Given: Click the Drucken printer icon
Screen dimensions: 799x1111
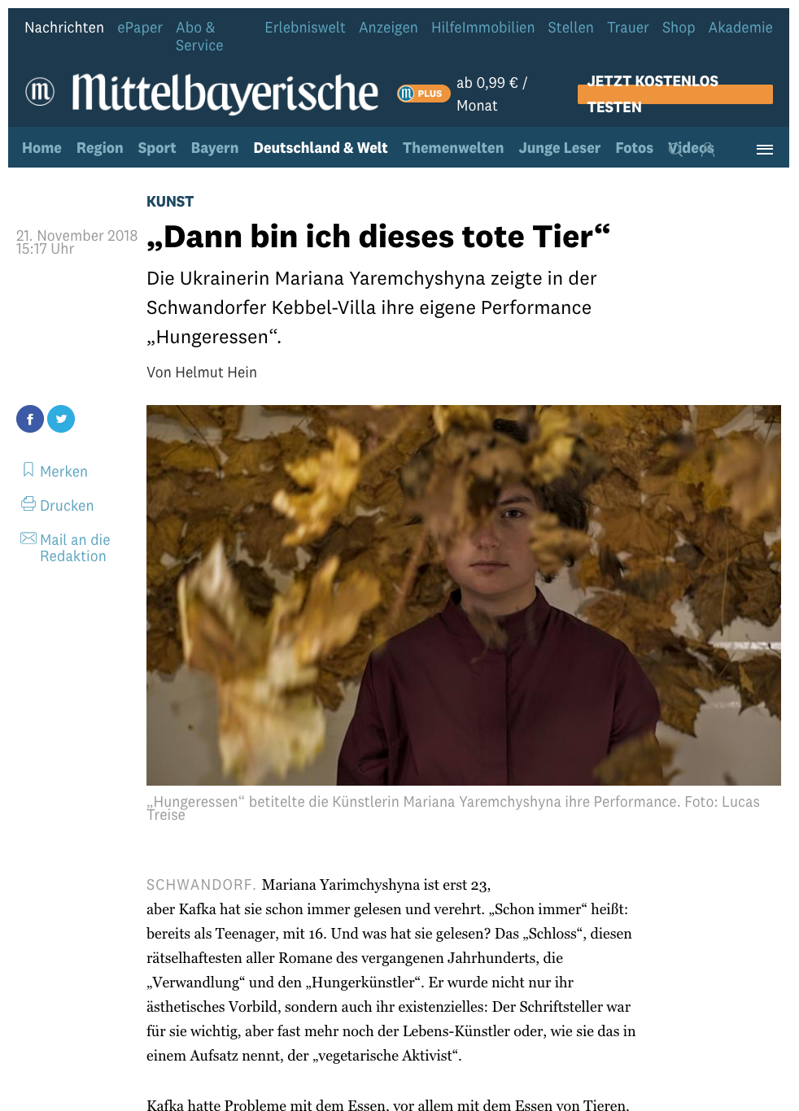Looking at the screenshot, I should coord(28,504).
